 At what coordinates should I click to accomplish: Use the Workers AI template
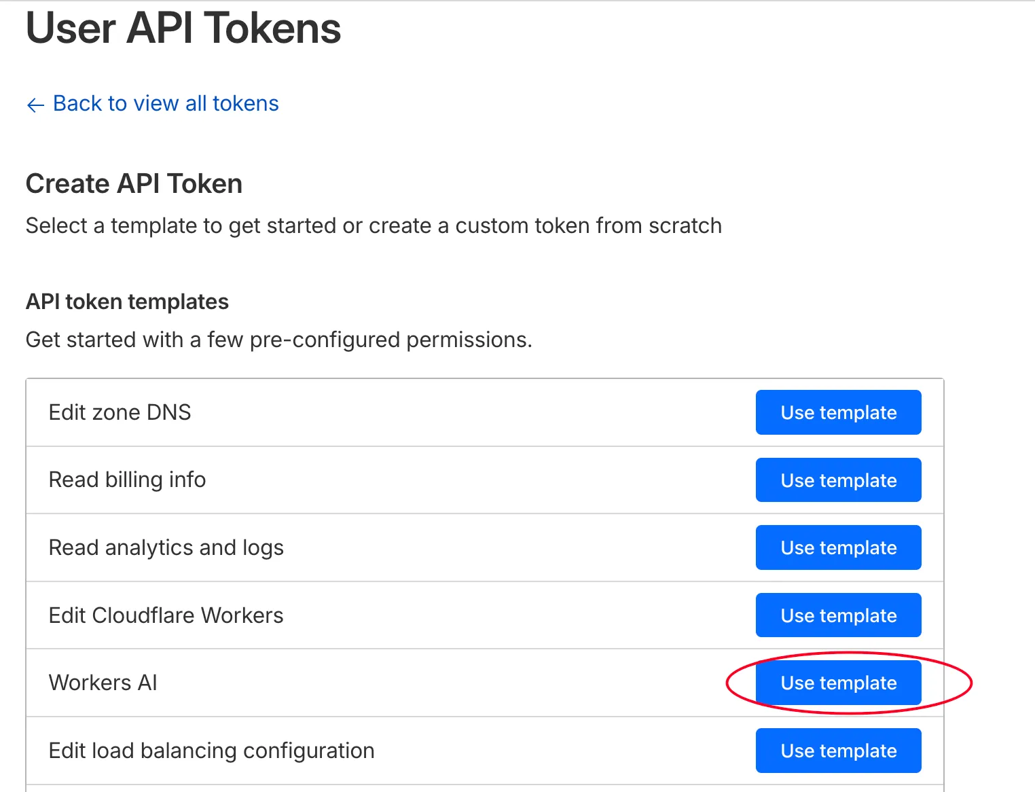[x=838, y=683]
